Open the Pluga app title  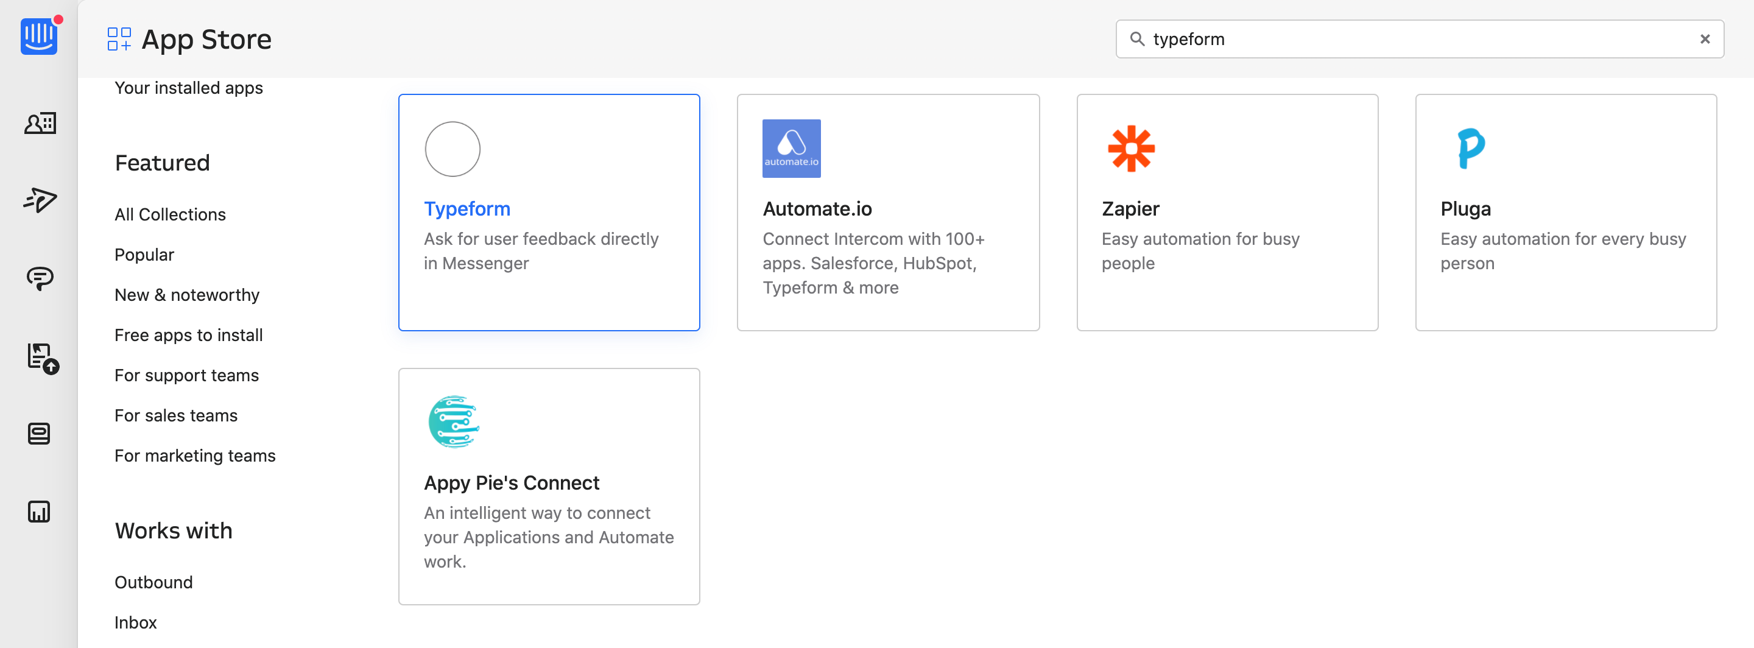[1465, 208]
